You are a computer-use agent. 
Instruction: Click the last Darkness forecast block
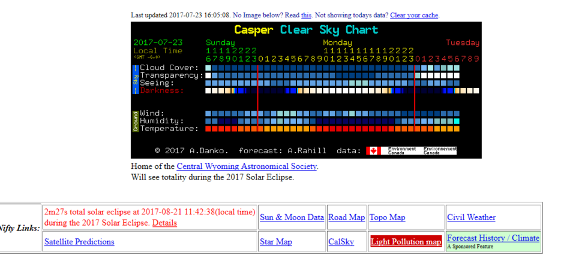pyautogui.click(x=476, y=90)
